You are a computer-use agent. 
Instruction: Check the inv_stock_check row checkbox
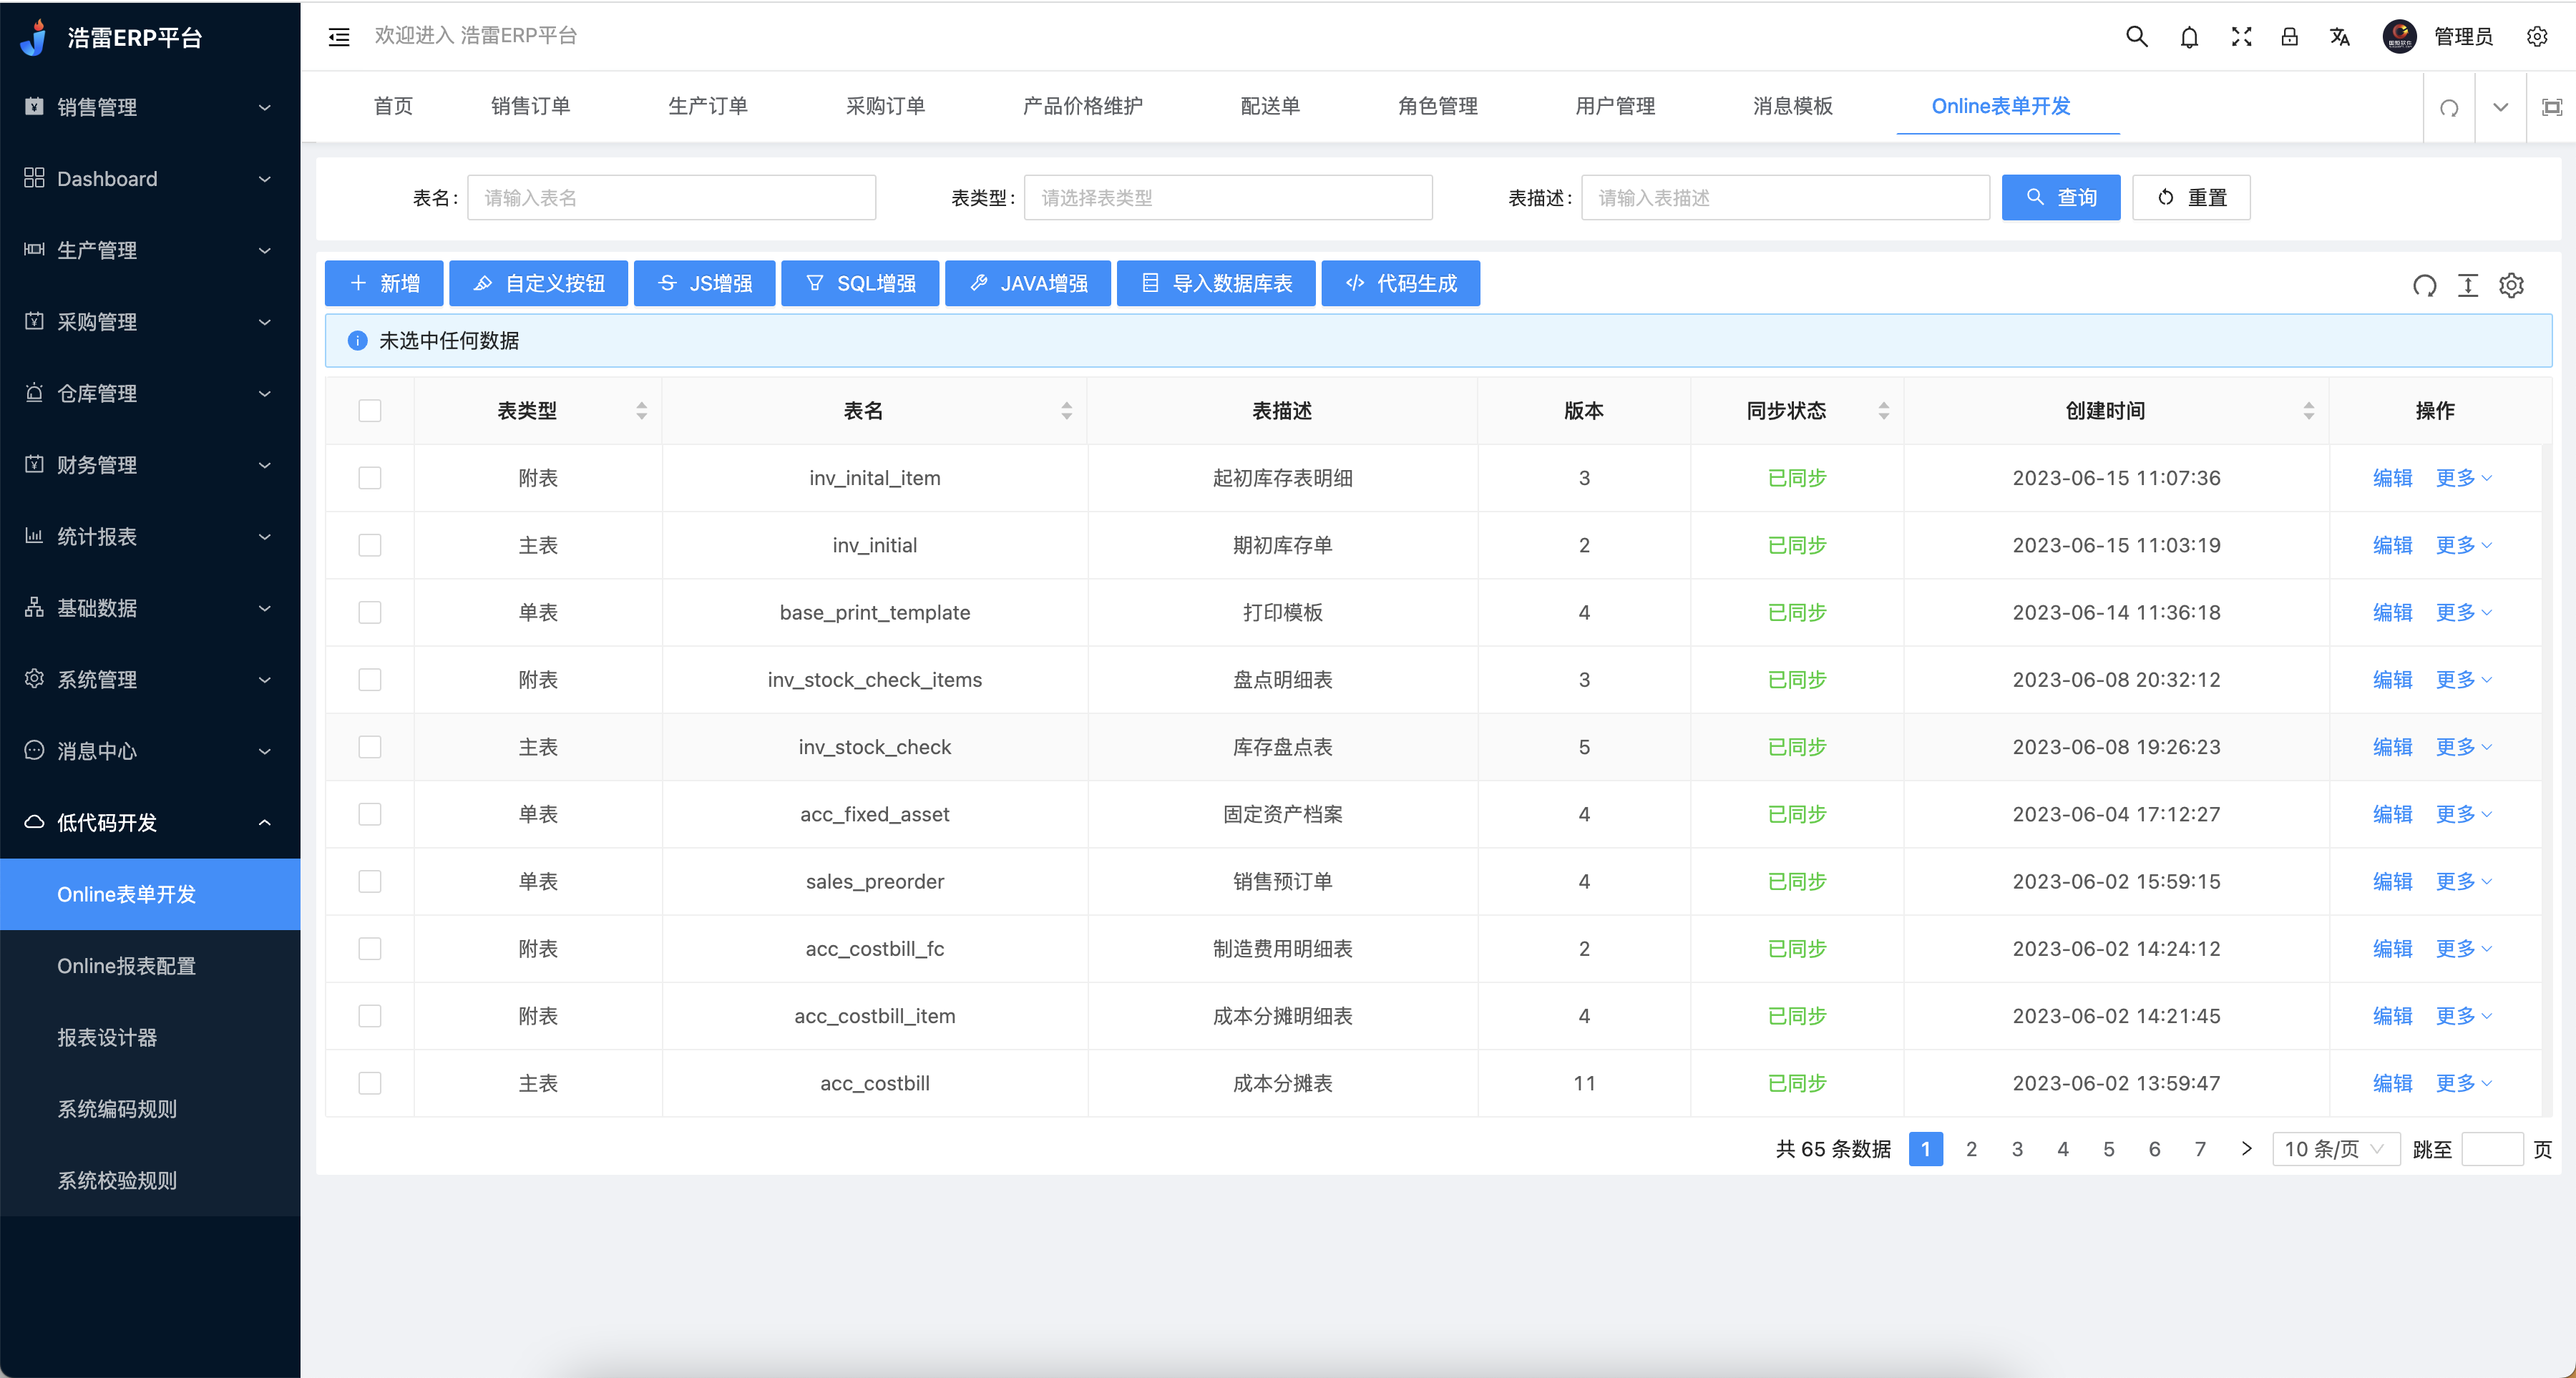370,747
